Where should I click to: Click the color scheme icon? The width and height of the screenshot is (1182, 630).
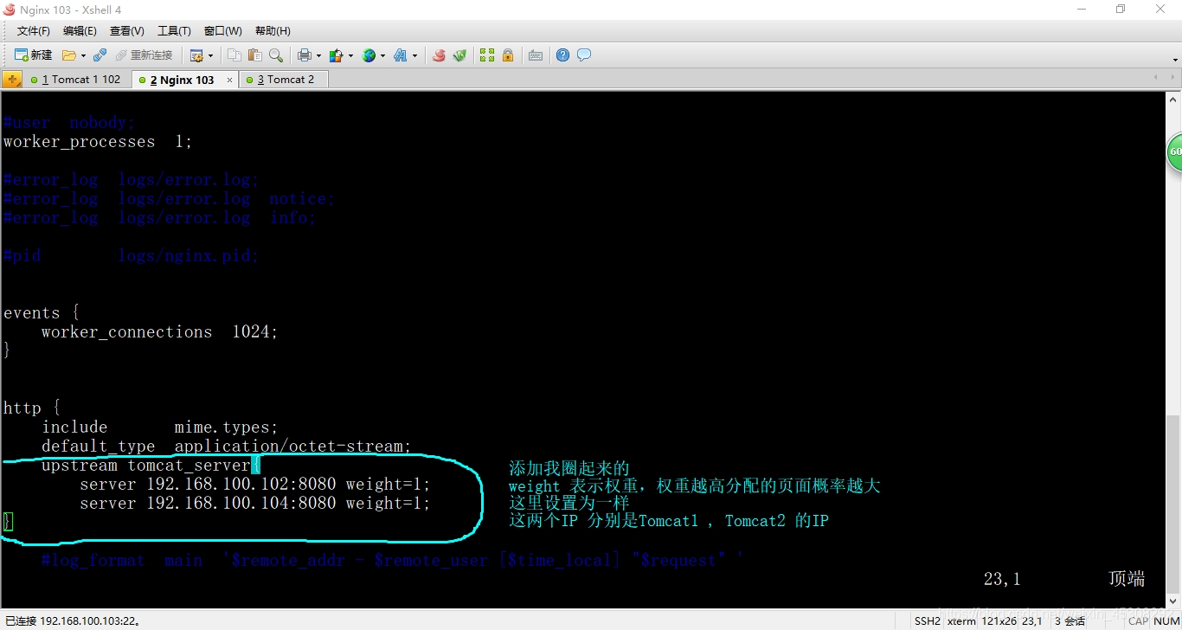[x=337, y=55]
